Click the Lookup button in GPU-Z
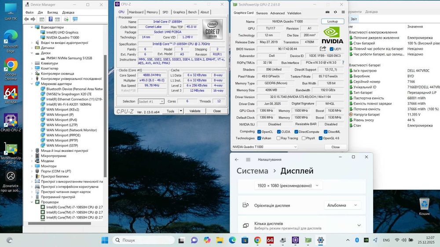 click(x=332, y=21)
